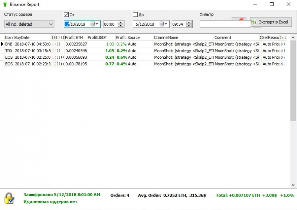
Task: Click the red filter clear button
Action: point(239,19)
